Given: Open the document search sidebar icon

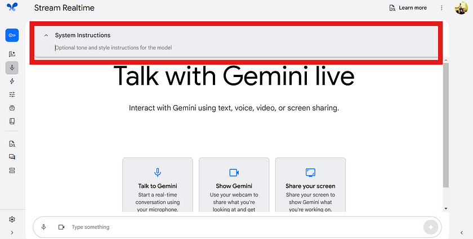Looking at the screenshot, I should (12, 144).
